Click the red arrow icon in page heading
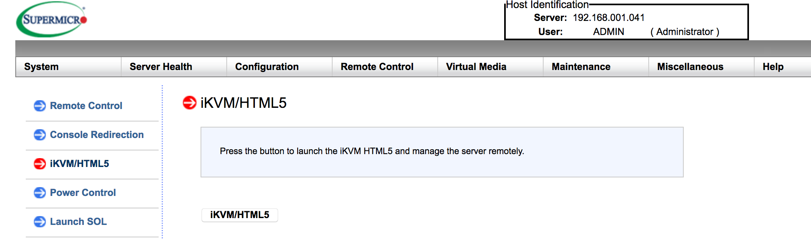Screen dimensions: 811x239 coord(189,103)
